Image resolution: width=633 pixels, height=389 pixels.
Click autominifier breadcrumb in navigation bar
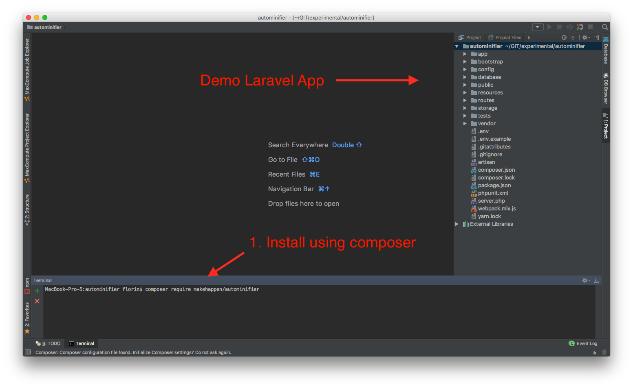[44, 27]
